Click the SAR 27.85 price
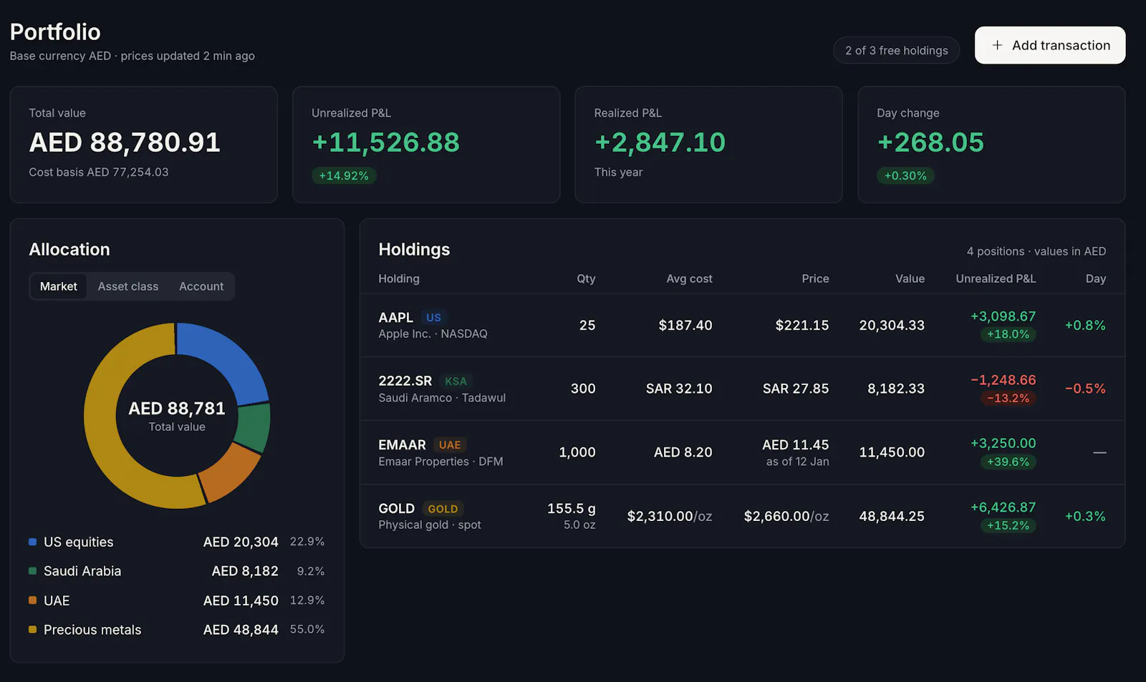Screen dimensions: 1146x682 [796, 389]
